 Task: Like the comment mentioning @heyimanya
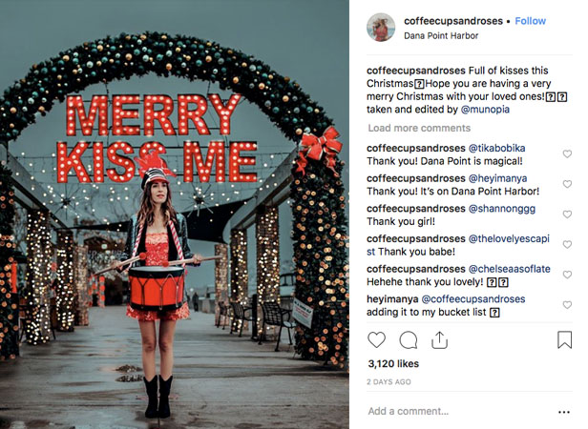coord(567,182)
